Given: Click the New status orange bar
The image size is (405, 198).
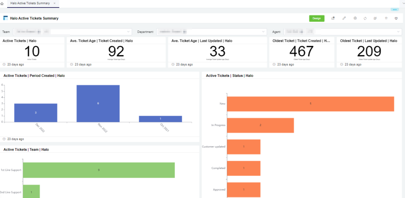Looking at the screenshot, I should [x=310, y=104].
